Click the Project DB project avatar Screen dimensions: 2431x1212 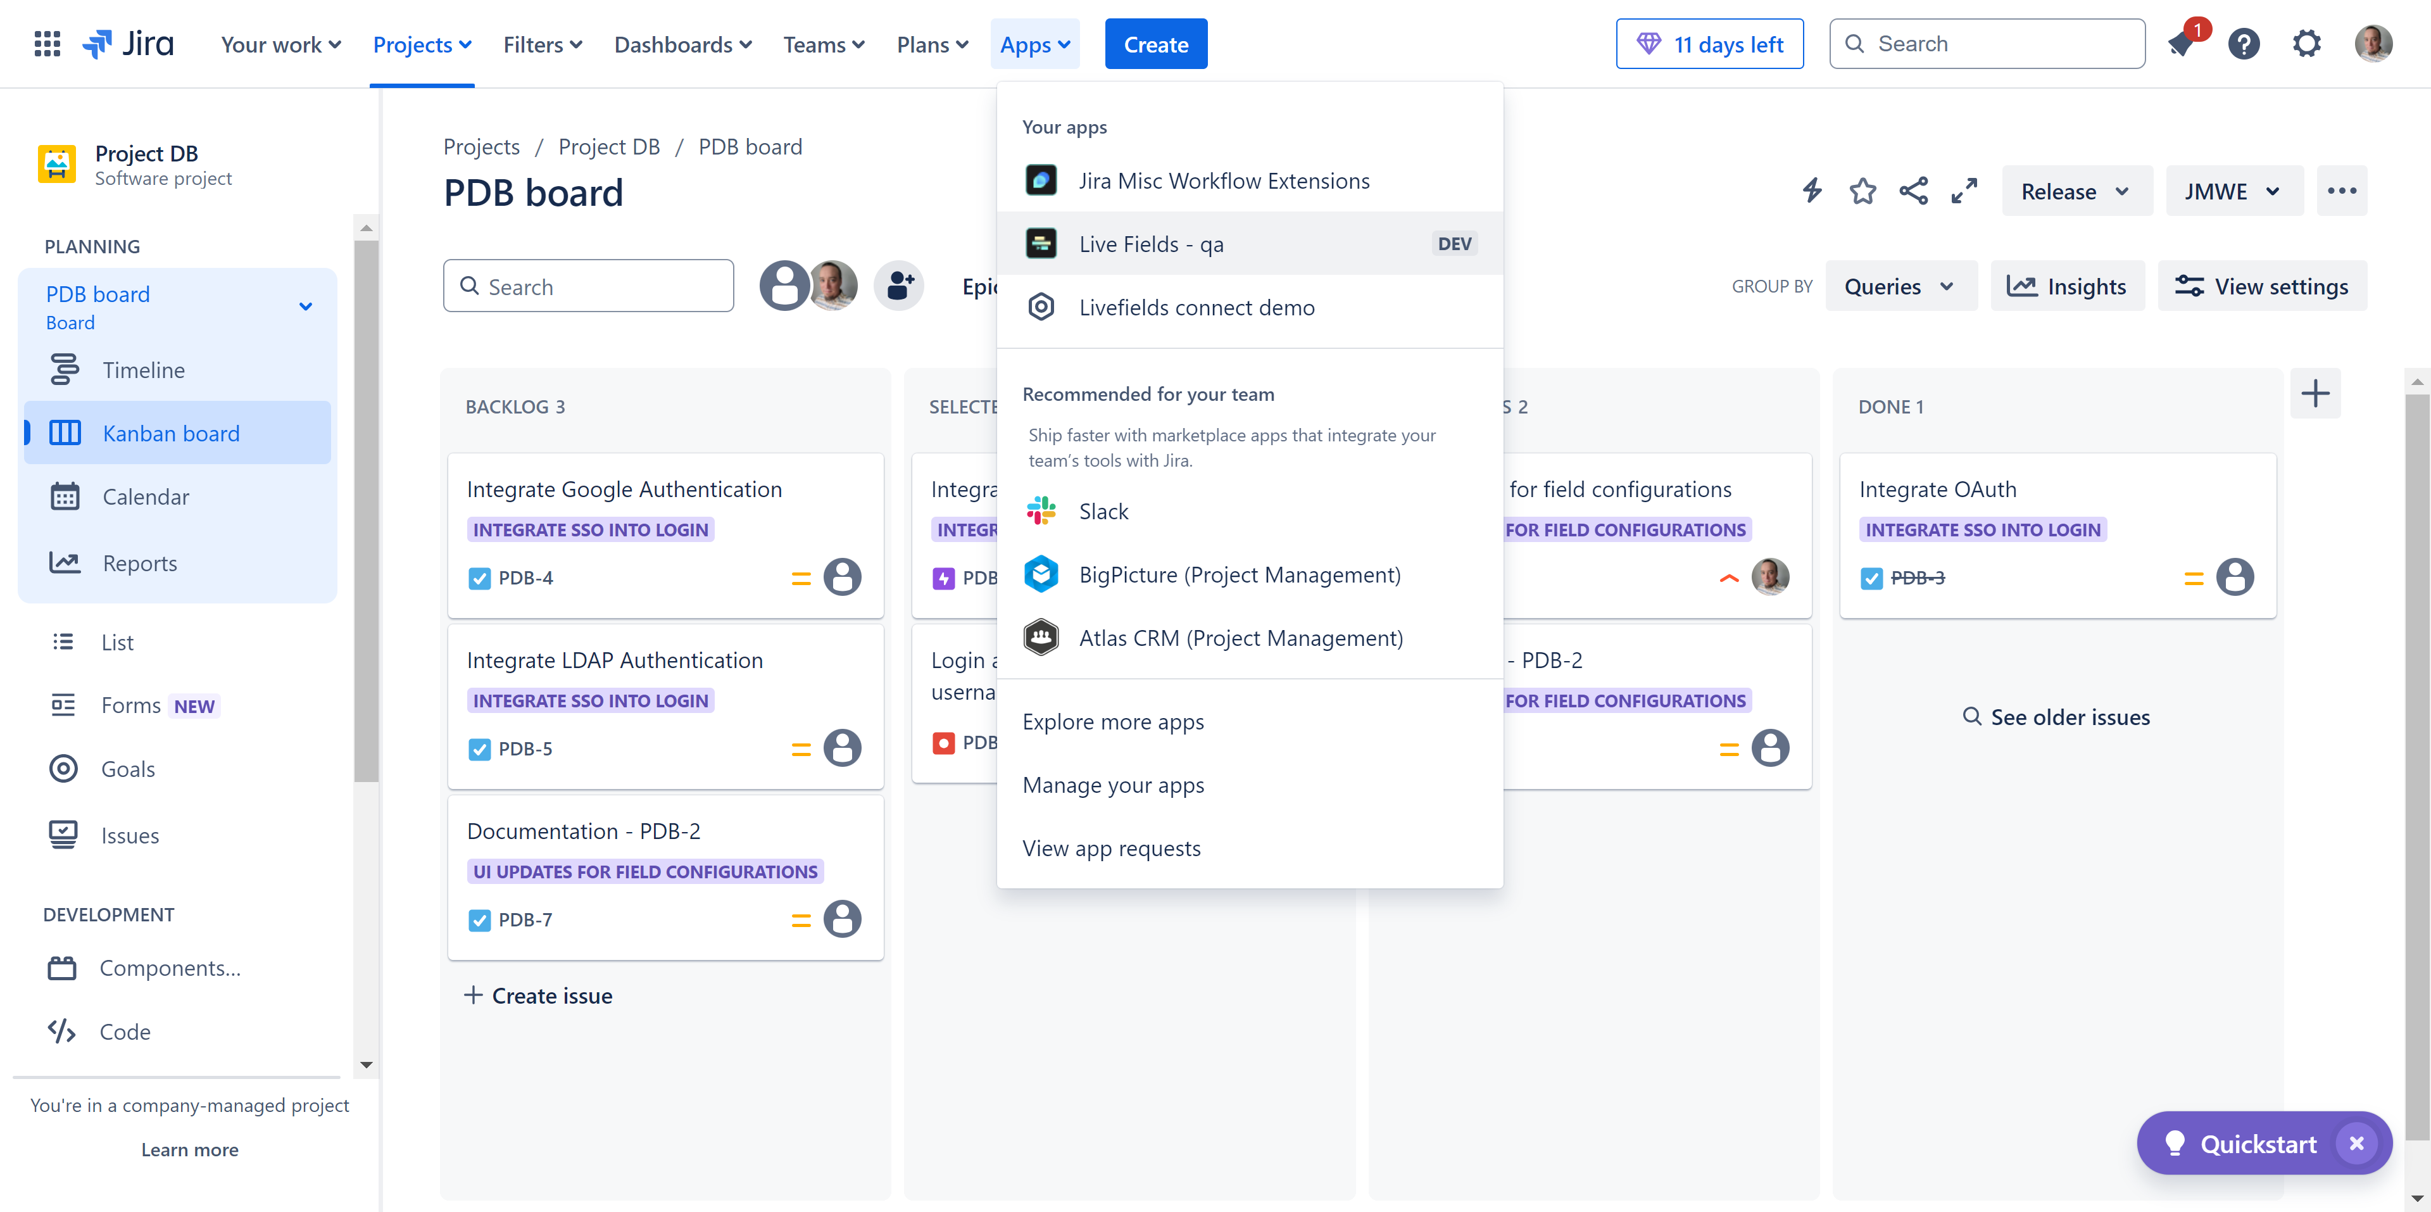tap(56, 164)
